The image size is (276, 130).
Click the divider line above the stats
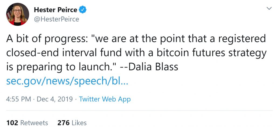tap(138, 110)
